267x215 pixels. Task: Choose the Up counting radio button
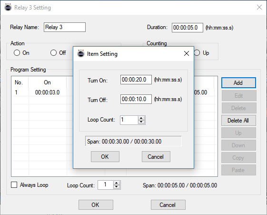[x=197, y=53]
